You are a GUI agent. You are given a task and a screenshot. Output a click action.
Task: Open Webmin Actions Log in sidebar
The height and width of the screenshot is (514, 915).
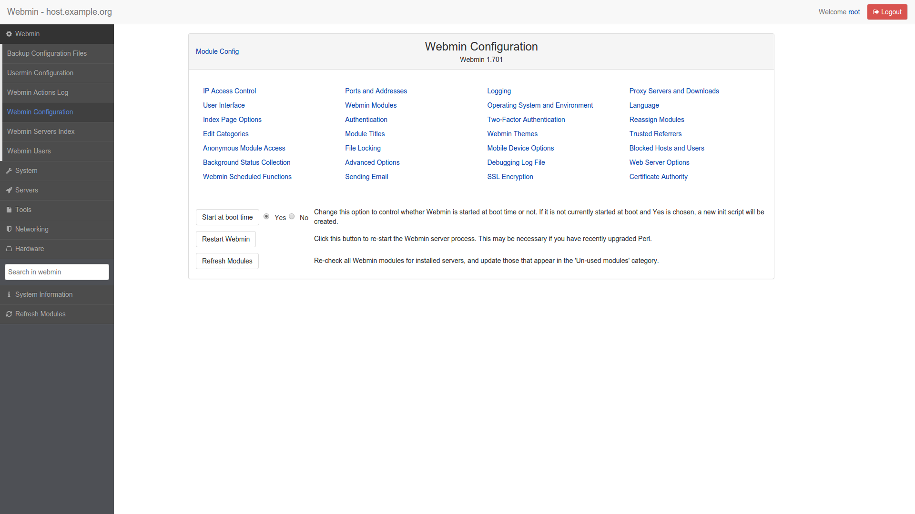pos(58,92)
